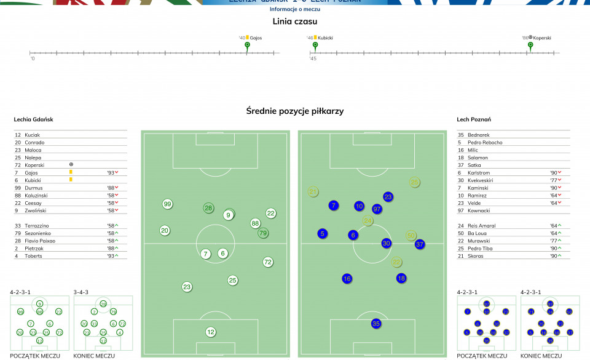
Task: Open Lechia 4-2-3-1 starting formation thumbnail
Action: [39, 323]
